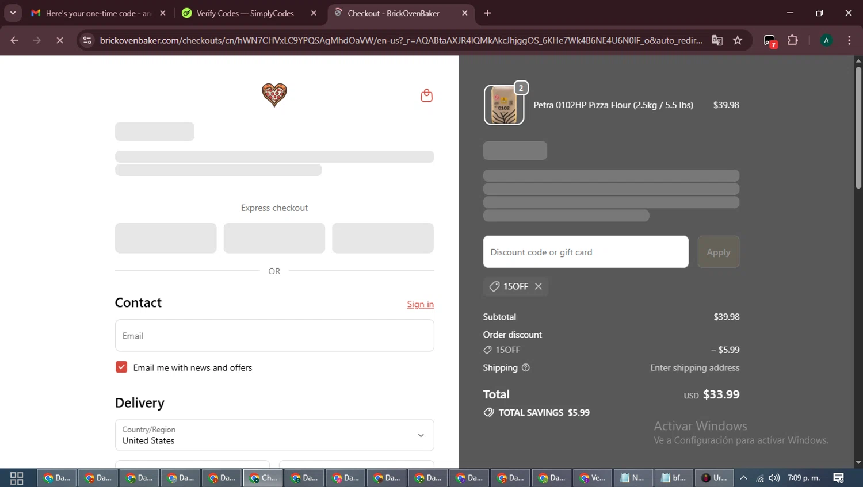Click the TOTAL SAVINGS $5.99 line
This screenshot has height=487, width=863.
(x=537, y=412)
